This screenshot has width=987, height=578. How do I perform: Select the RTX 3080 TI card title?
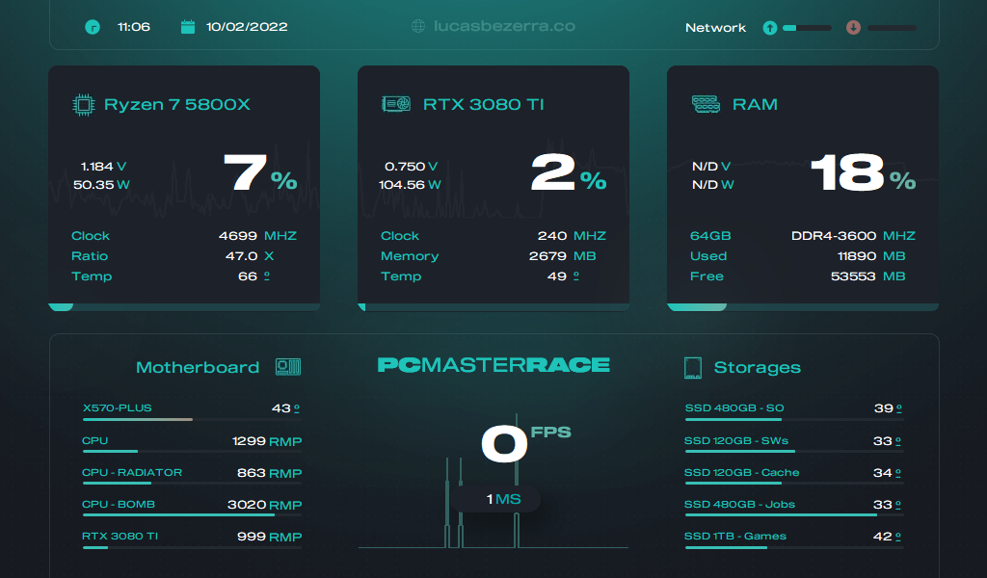point(484,104)
